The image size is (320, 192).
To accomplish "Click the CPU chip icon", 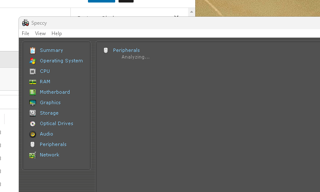I will click(x=33, y=72).
